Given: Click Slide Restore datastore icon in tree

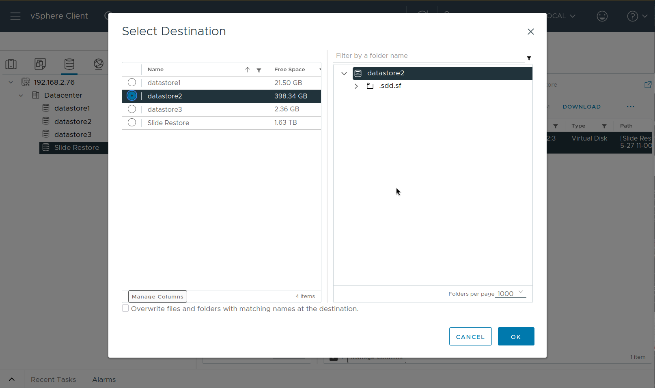Looking at the screenshot, I should point(46,147).
